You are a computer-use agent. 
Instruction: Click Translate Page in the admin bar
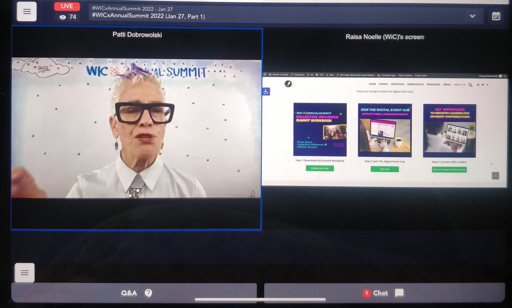[x=387, y=75]
